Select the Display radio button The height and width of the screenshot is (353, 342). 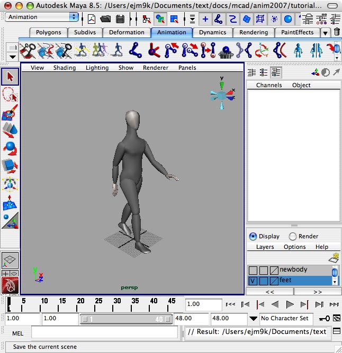tap(253, 236)
